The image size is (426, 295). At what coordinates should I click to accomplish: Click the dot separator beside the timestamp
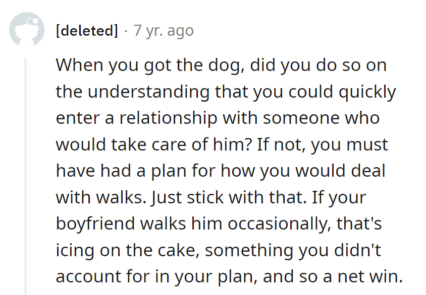[x=126, y=31]
